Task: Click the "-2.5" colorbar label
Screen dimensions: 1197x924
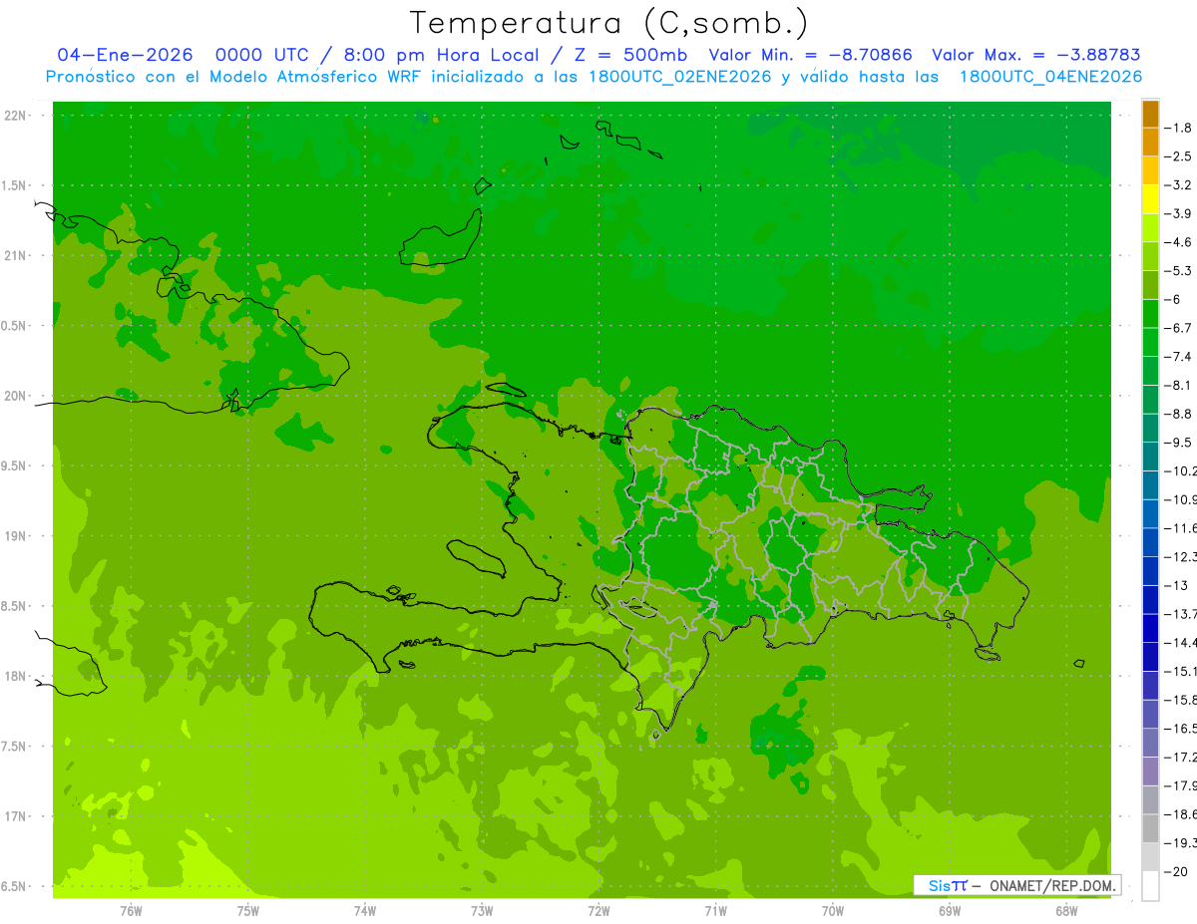Action: pyautogui.click(x=1179, y=156)
